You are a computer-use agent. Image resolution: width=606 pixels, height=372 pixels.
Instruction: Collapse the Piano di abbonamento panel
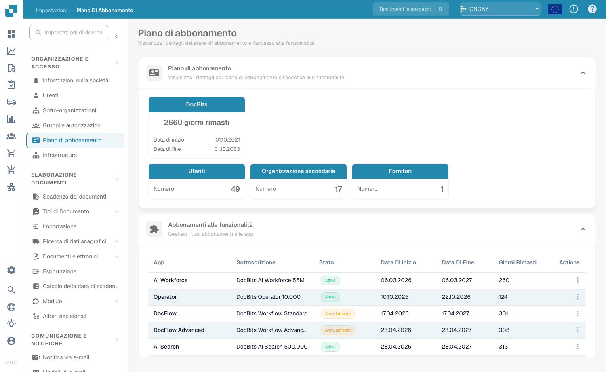pyautogui.click(x=583, y=73)
